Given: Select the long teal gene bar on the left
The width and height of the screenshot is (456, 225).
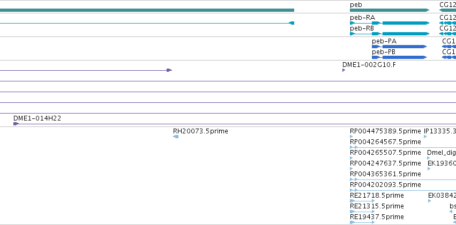Looking at the screenshot, I should click(x=147, y=10).
